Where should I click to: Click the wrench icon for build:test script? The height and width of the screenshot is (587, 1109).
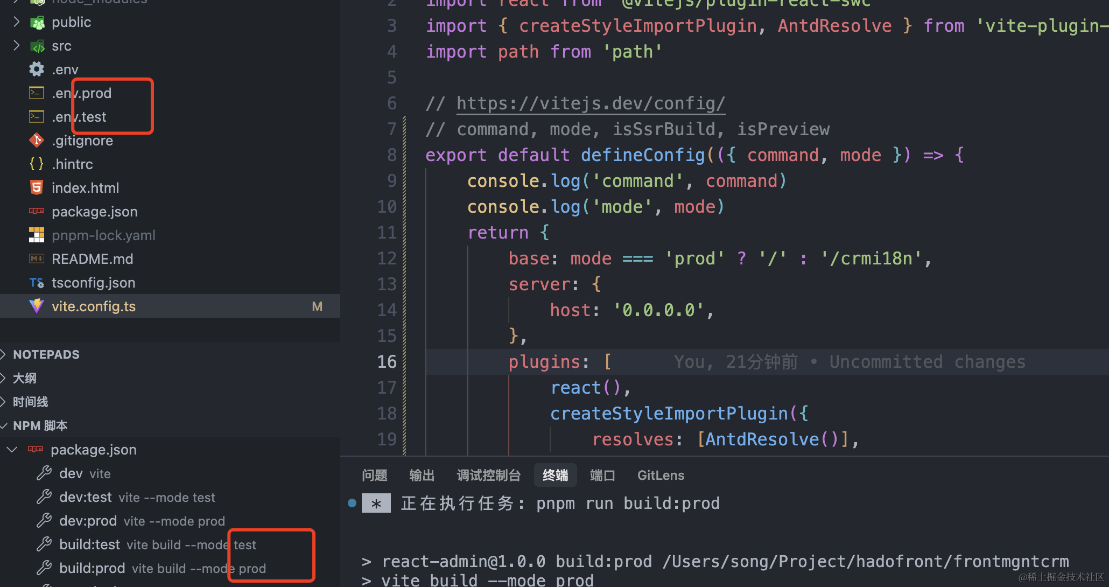[x=44, y=544]
